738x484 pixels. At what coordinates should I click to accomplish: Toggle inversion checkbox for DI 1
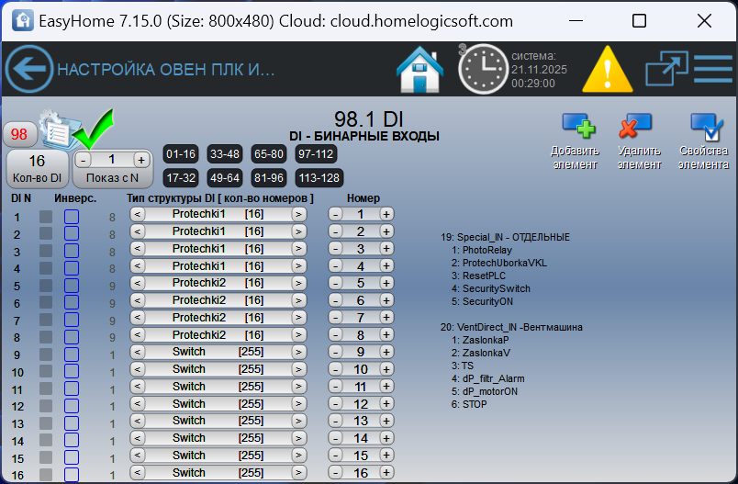72,217
